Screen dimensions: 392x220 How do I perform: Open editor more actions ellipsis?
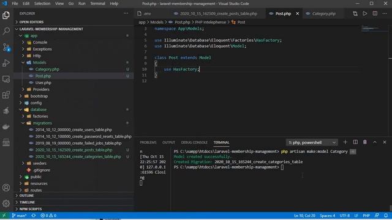click(x=385, y=13)
